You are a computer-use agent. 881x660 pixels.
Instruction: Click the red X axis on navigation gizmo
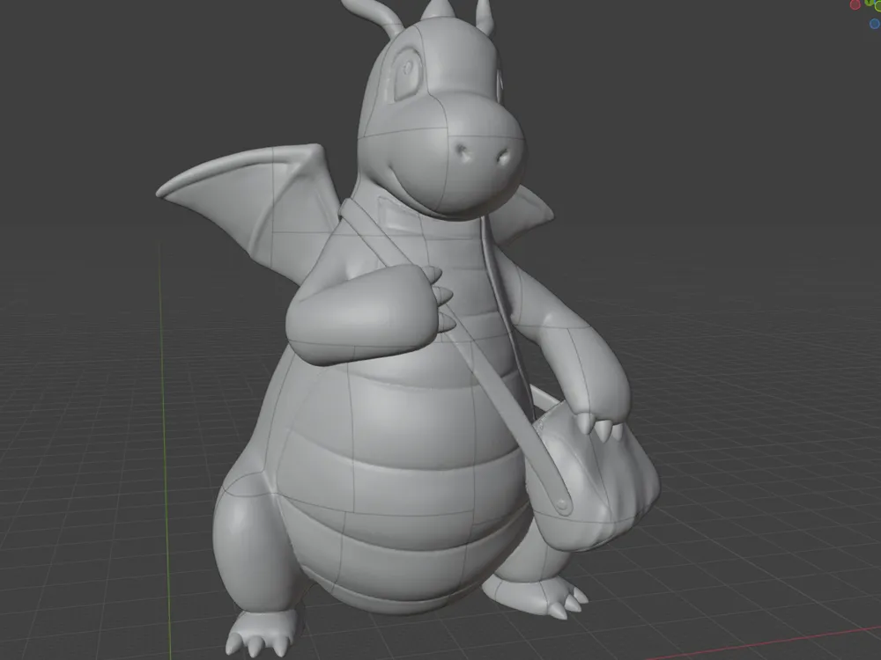[x=855, y=5]
